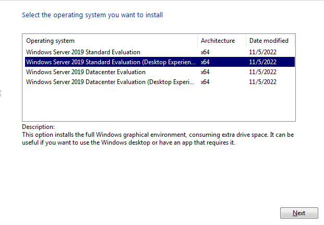Viewport: 324px width, 225px height.
Task: Select Standard Evaluation (Desktop Experience) highlighted entry
Action: coord(111,62)
